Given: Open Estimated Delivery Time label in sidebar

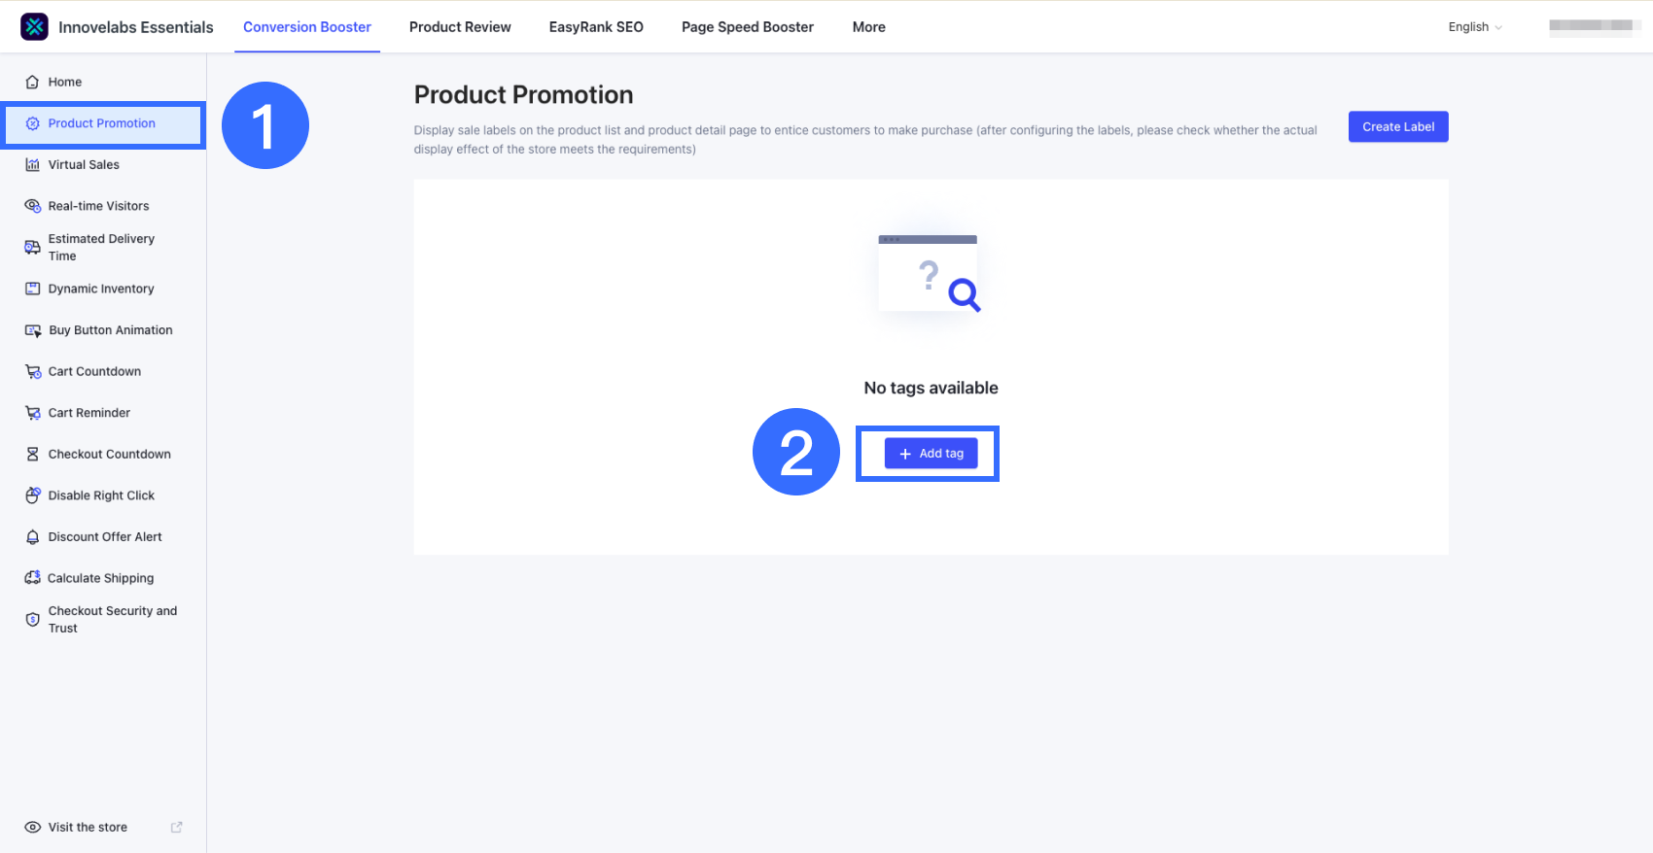Looking at the screenshot, I should tap(101, 248).
